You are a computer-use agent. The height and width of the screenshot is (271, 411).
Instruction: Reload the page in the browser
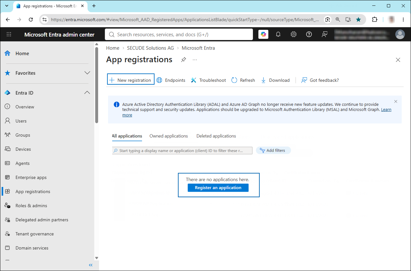31,20
